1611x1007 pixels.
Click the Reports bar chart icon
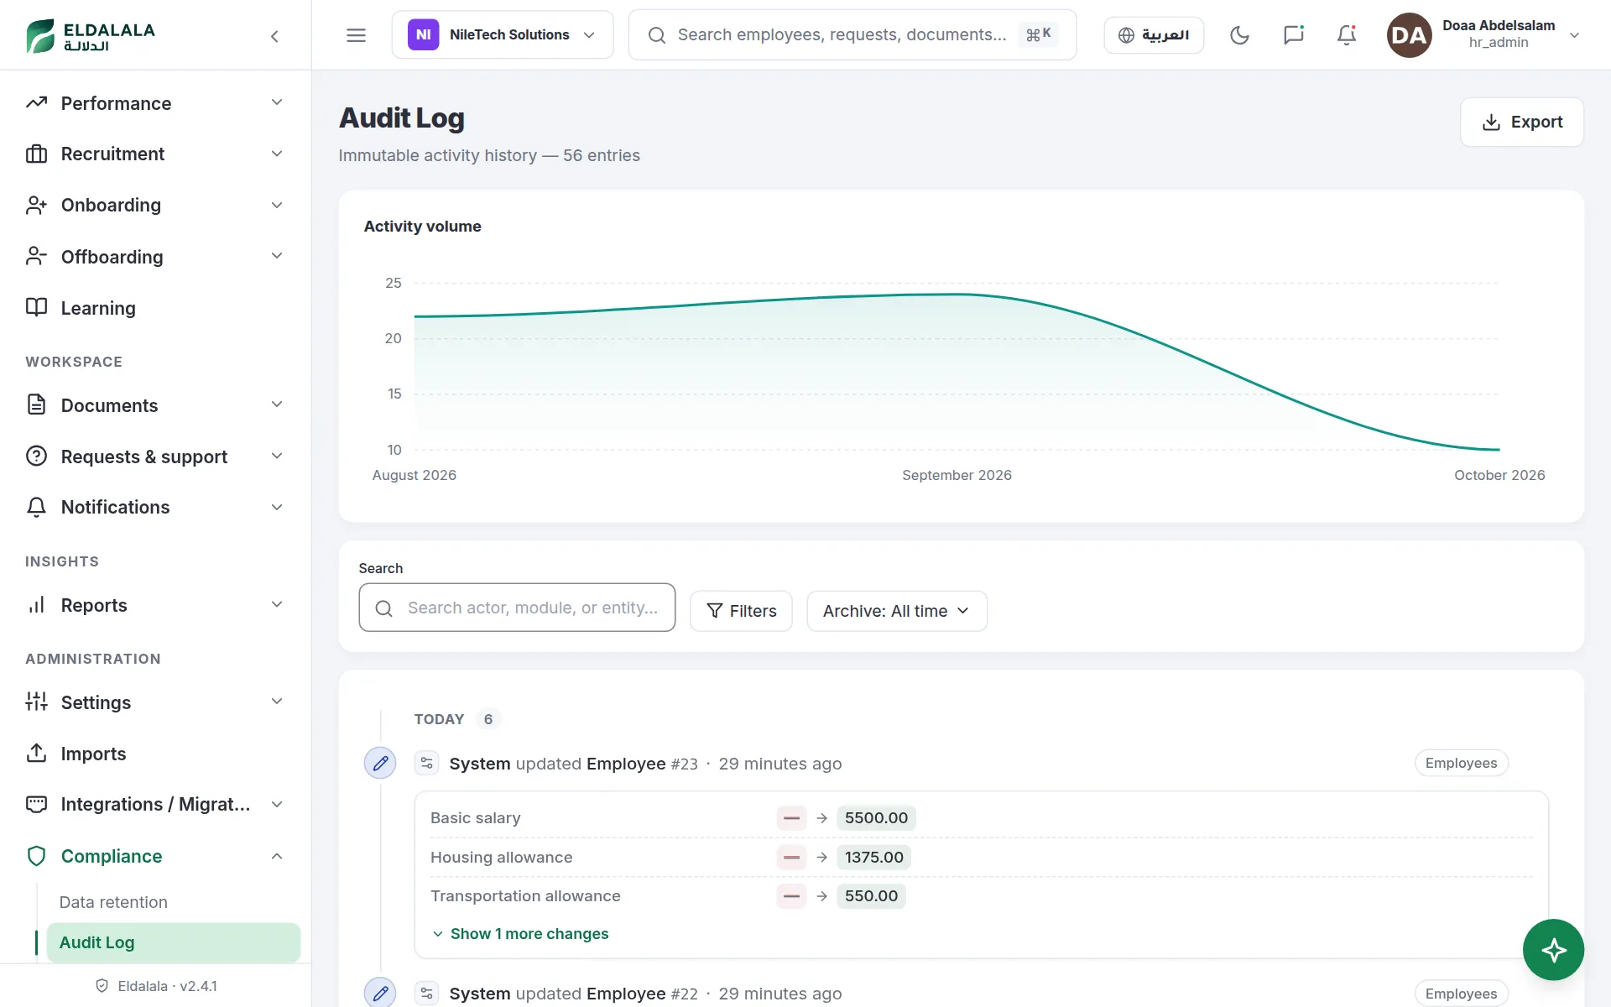tap(36, 605)
